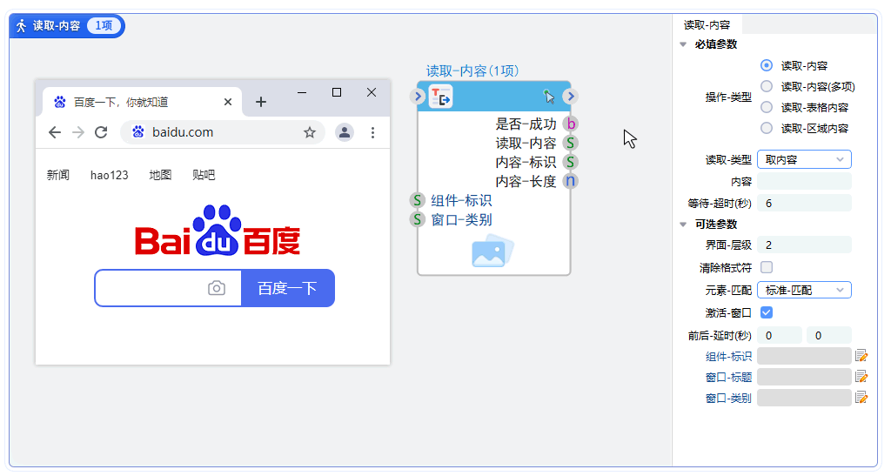Click the 百度一下 search button in preview
891x476 pixels.
(287, 288)
